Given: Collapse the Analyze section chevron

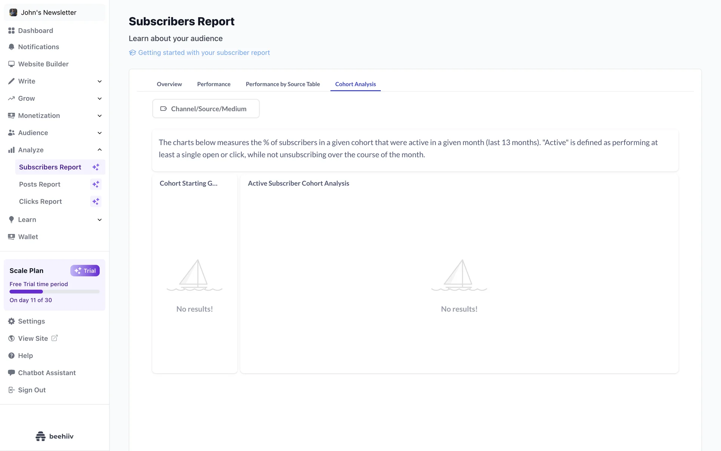Looking at the screenshot, I should pyautogui.click(x=100, y=150).
